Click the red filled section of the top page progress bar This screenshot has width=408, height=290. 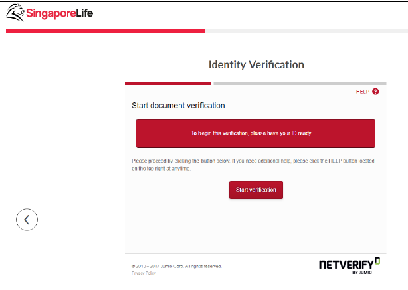103,31
